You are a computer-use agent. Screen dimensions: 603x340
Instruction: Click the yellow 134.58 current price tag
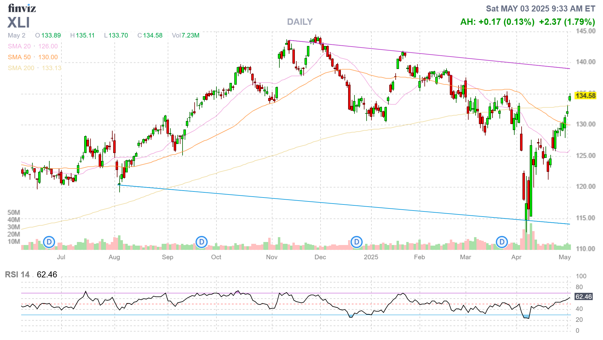tap(585, 96)
